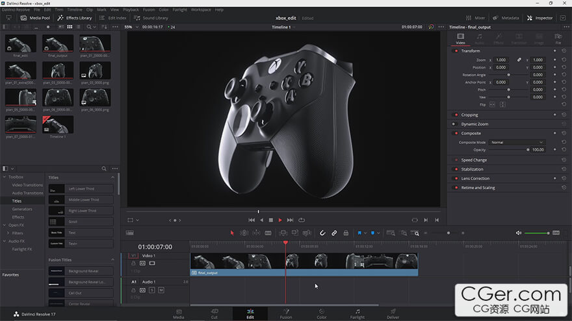Collapse the Titles category

pyautogui.click(x=112, y=178)
